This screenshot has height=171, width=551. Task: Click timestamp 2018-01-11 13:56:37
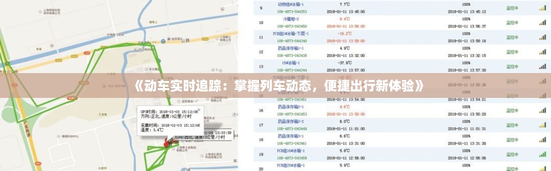tap(467, 26)
